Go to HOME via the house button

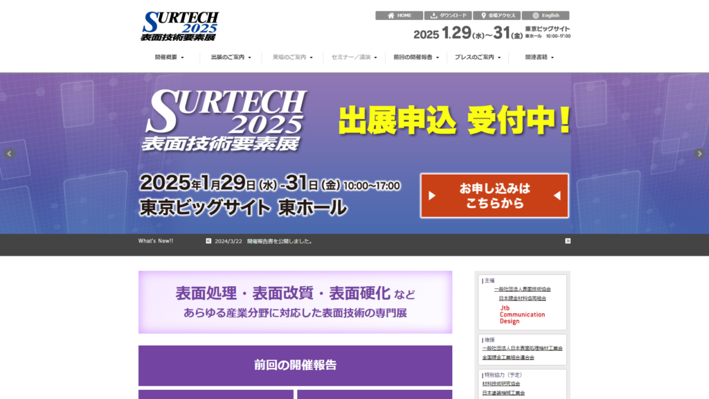[x=399, y=15]
